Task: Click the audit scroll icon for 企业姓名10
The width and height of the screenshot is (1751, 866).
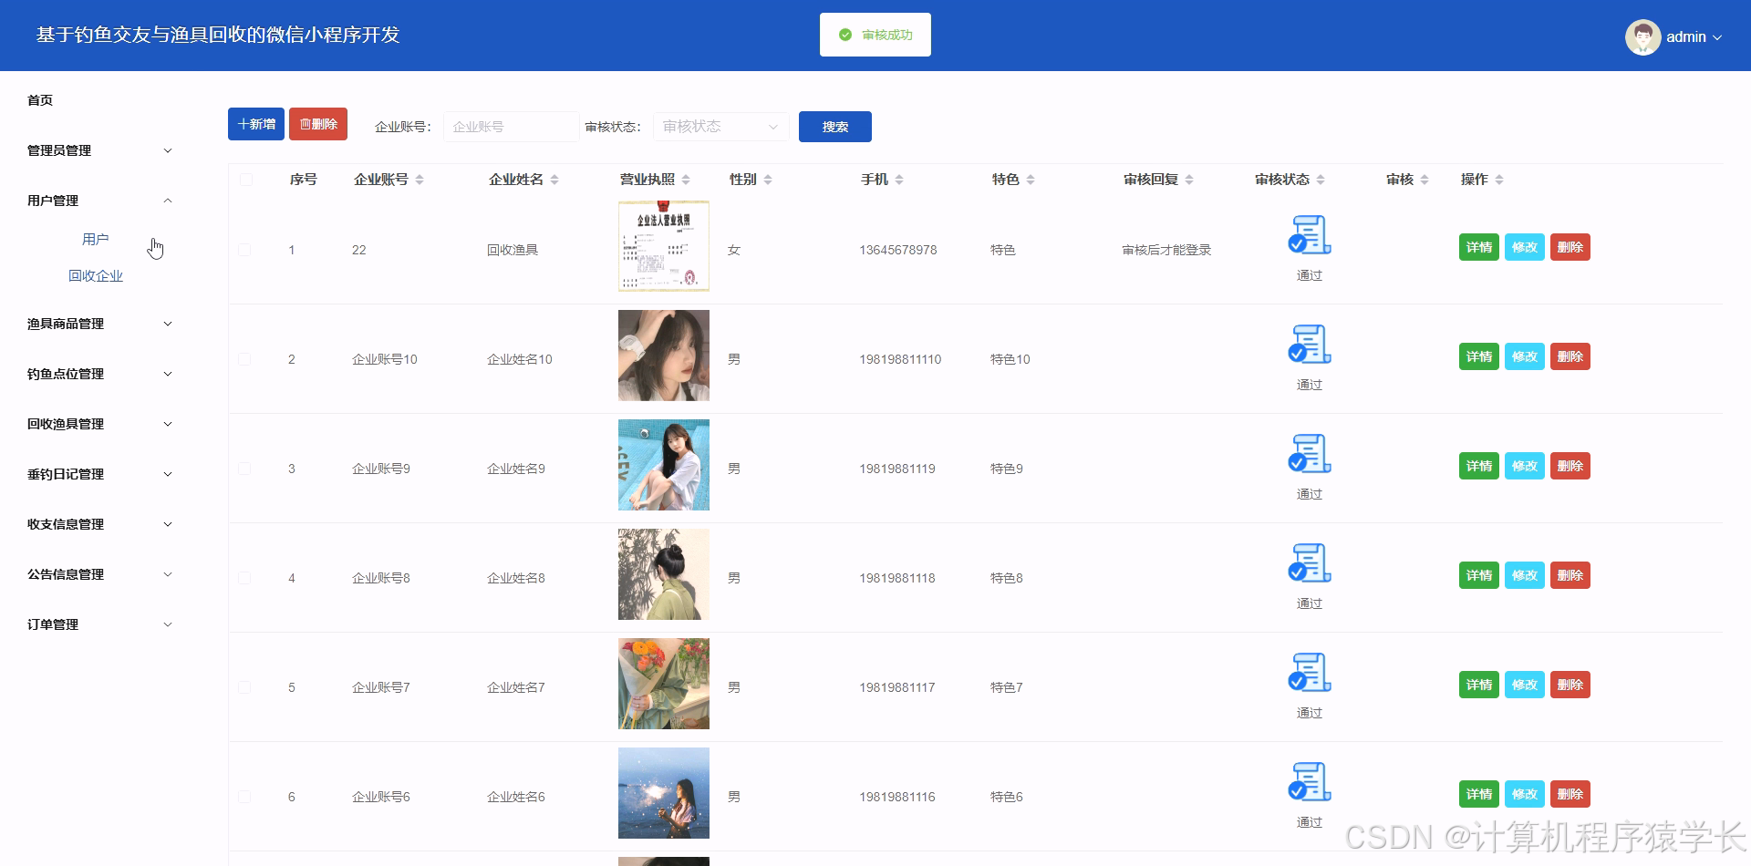Action: tap(1309, 345)
